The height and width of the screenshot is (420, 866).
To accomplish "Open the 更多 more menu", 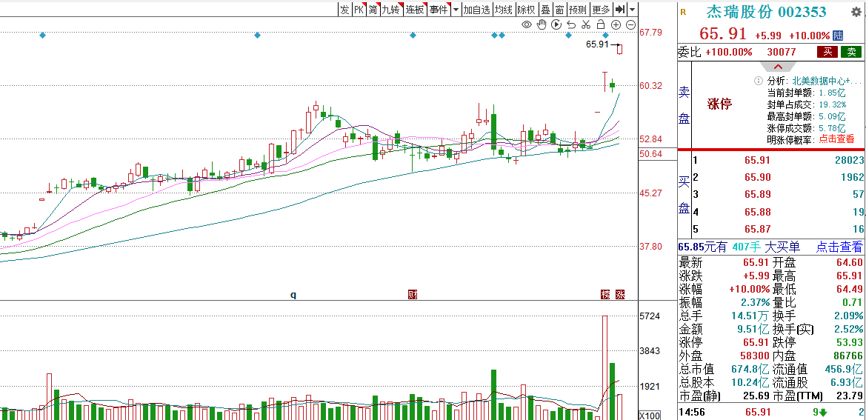I will click(601, 10).
